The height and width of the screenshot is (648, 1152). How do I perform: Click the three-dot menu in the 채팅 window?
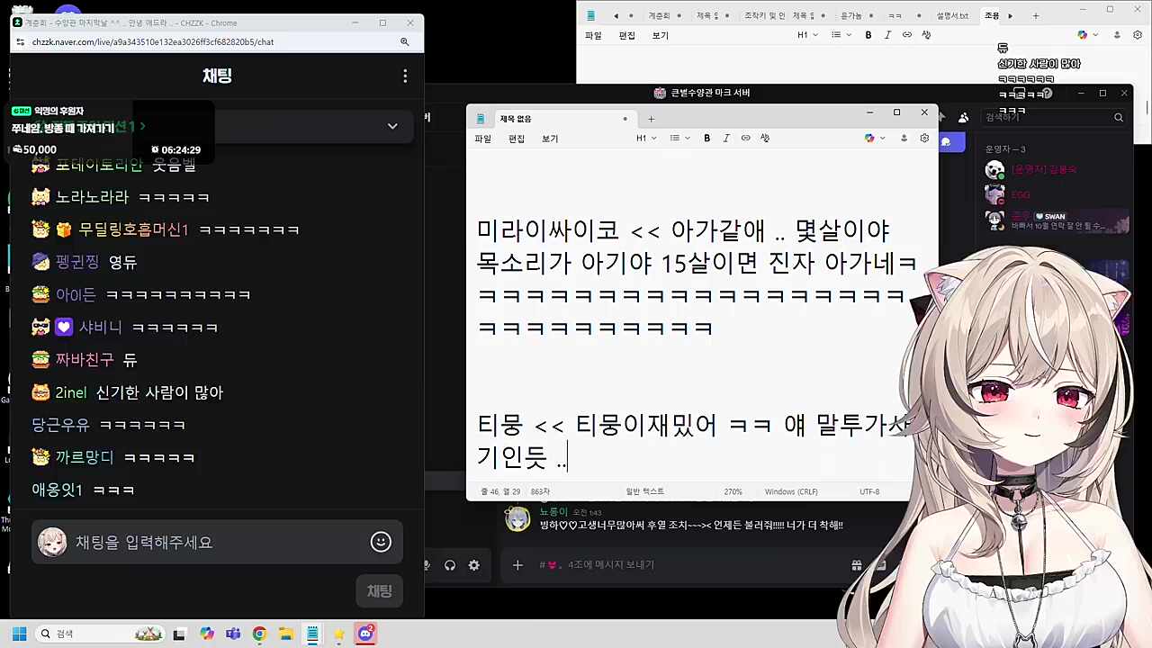tap(405, 76)
